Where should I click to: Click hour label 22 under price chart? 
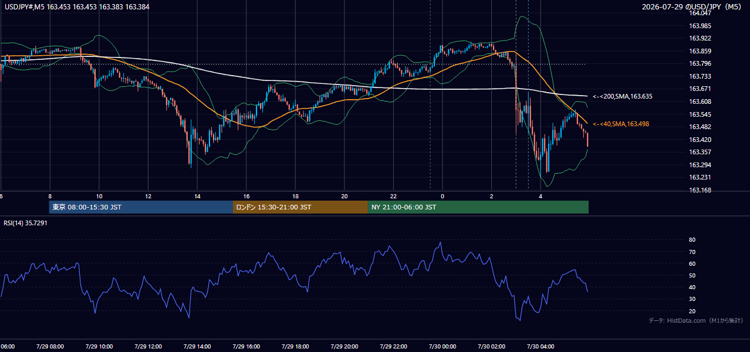coord(393,197)
